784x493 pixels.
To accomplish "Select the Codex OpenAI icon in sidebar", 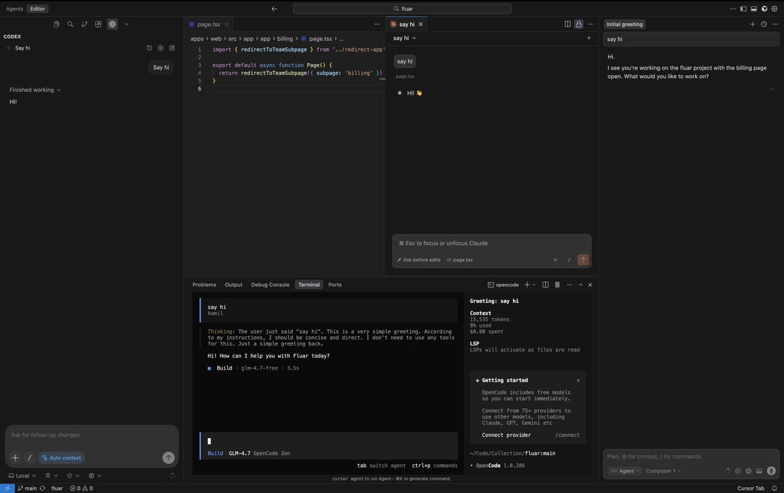I will (112, 24).
